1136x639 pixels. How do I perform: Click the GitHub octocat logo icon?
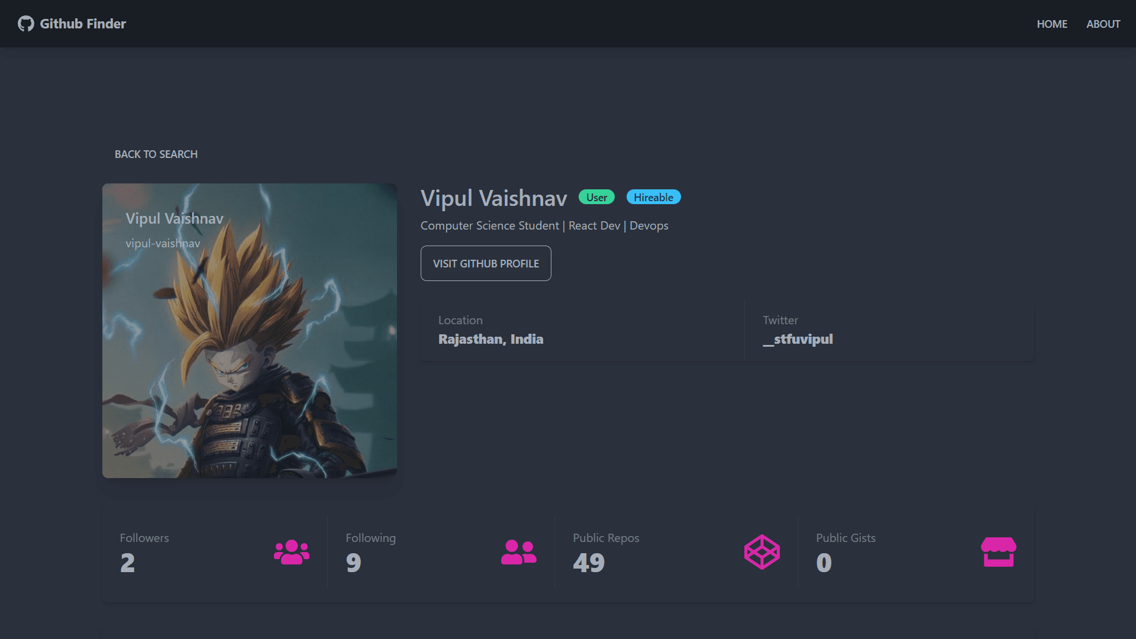coord(25,24)
